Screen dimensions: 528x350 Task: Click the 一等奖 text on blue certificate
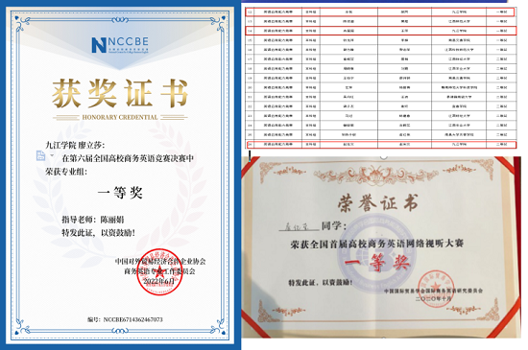tap(120, 193)
